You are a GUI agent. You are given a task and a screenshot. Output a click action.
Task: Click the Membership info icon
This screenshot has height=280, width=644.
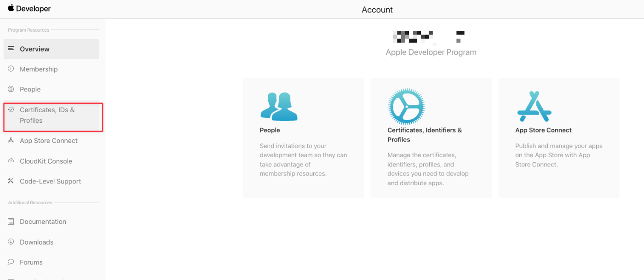point(11,69)
